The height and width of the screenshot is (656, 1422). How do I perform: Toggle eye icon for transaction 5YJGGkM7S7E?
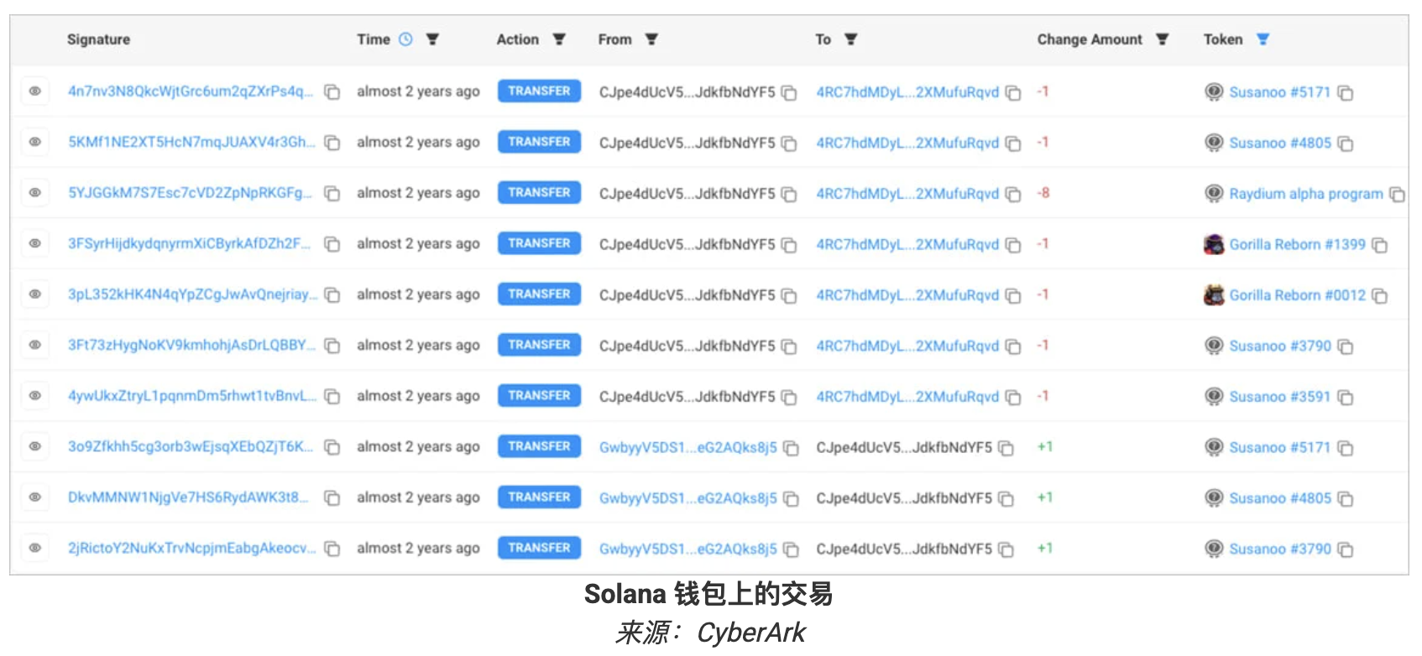pyautogui.click(x=35, y=193)
